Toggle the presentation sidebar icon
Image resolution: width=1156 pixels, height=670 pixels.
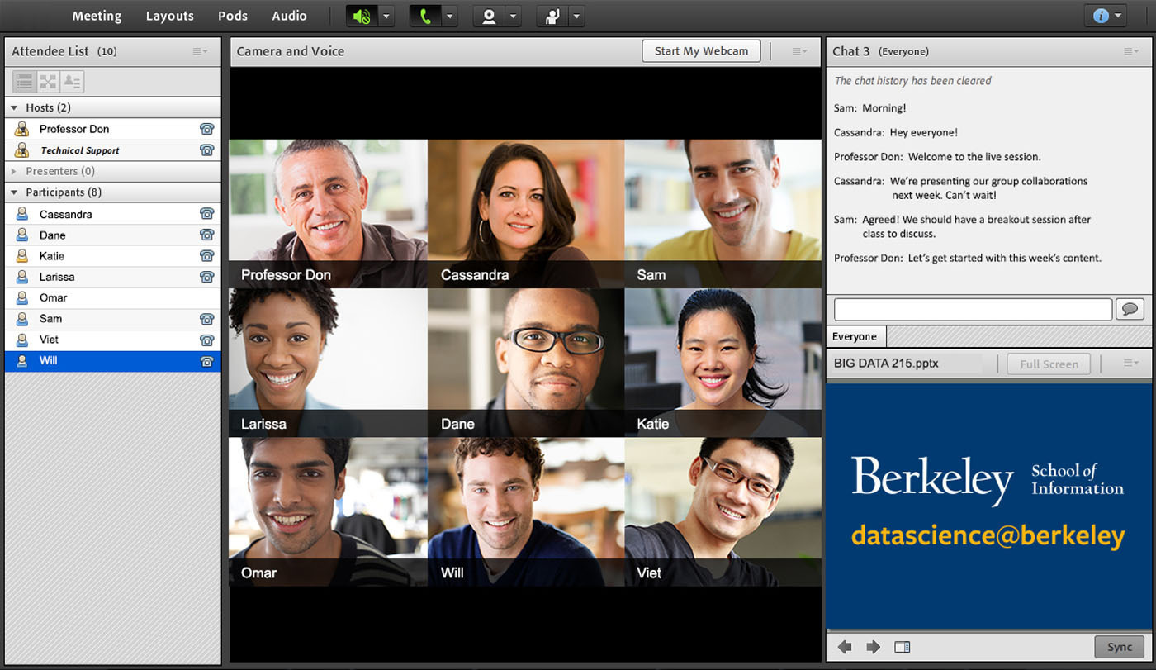click(x=903, y=647)
